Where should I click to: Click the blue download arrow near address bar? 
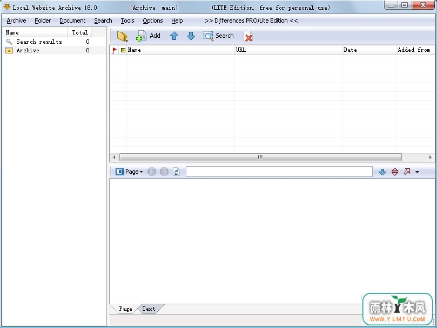(382, 172)
